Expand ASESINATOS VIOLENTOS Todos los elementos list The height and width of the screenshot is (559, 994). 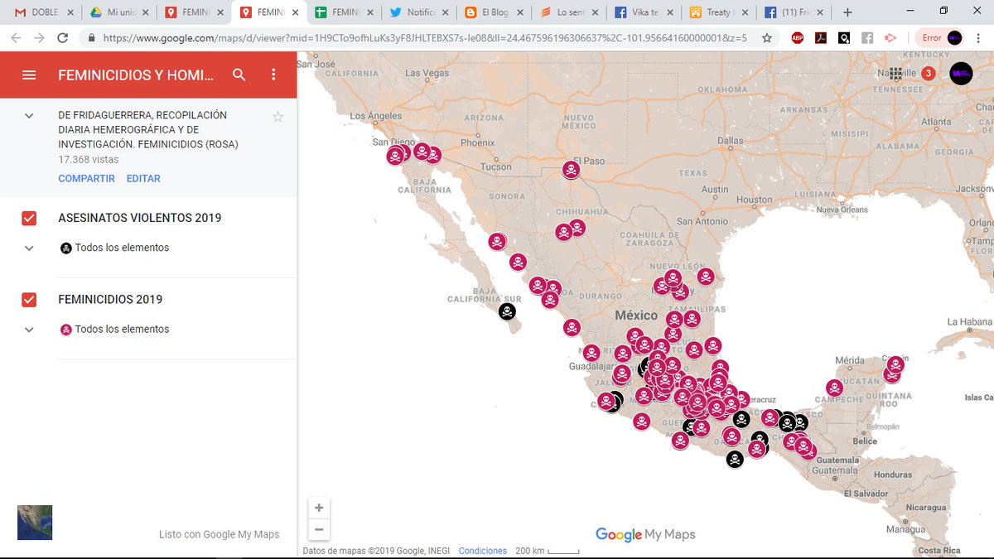tap(29, 248)
